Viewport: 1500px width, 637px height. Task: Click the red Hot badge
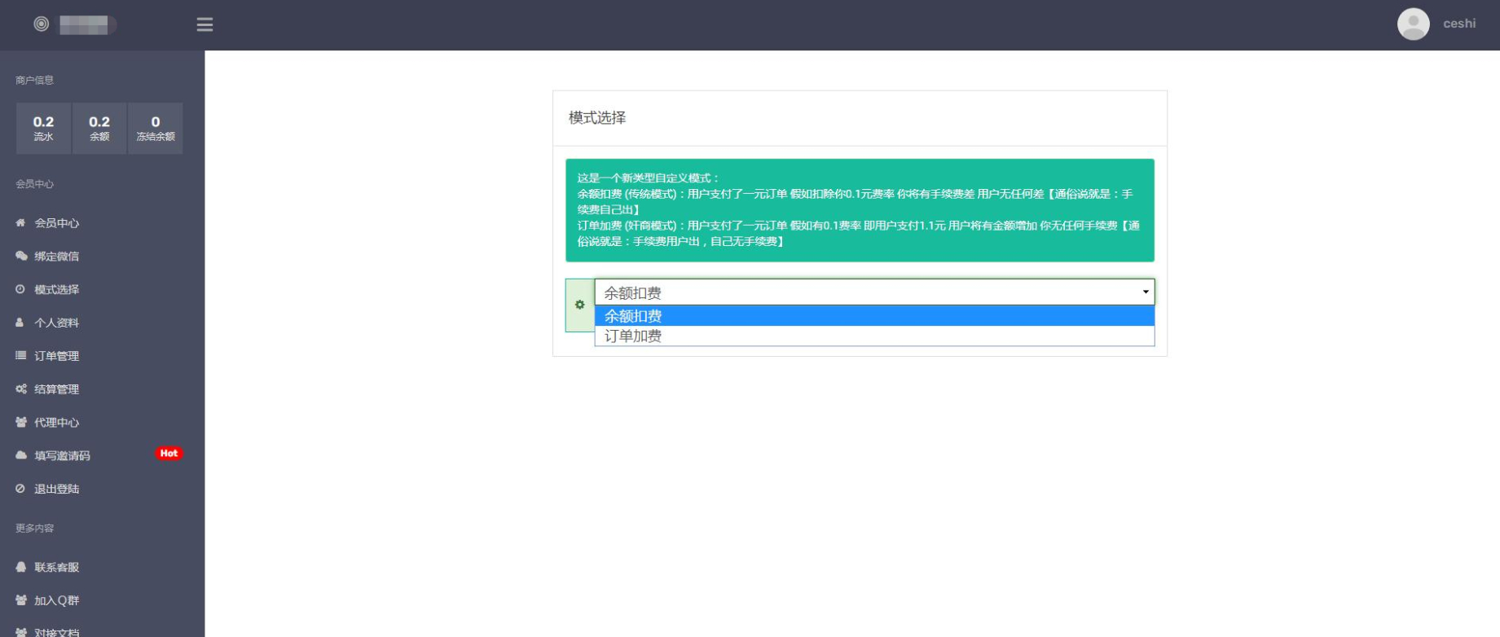tap(169, 453)
